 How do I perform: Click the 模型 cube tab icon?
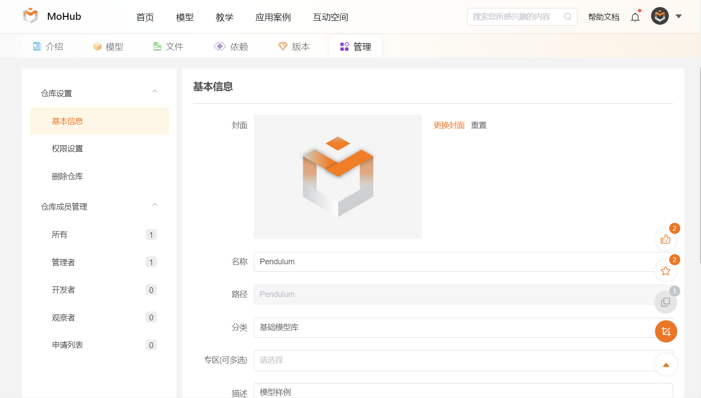pos(98,47)
